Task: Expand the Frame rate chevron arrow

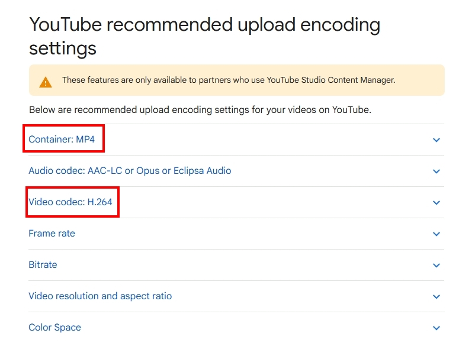Action: (x=436, y=234)
